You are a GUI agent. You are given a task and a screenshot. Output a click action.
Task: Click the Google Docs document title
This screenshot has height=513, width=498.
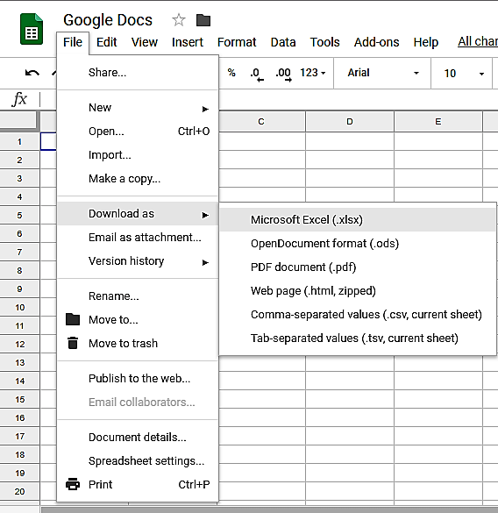(x=108, y=20)
